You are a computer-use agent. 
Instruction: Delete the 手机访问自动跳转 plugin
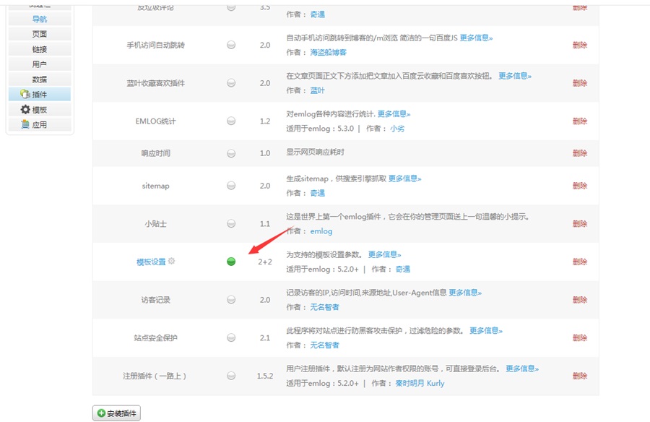click(x=579, y=45)
